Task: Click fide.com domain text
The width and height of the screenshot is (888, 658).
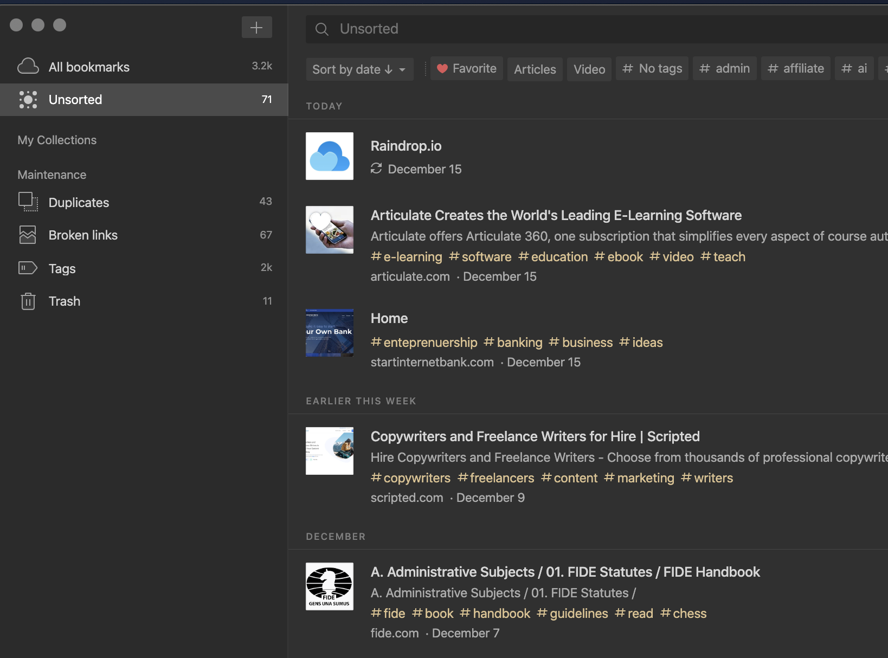Action: 395,633
